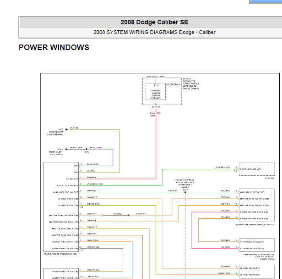Click "BLK/YEL" label next to G302
This screenshot has height=279, width=282.
tap(75, 128)
